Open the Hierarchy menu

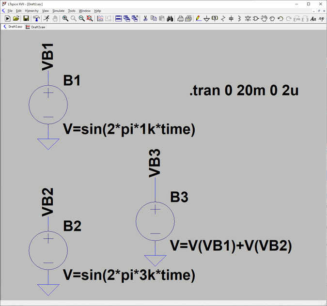point(31,11)
